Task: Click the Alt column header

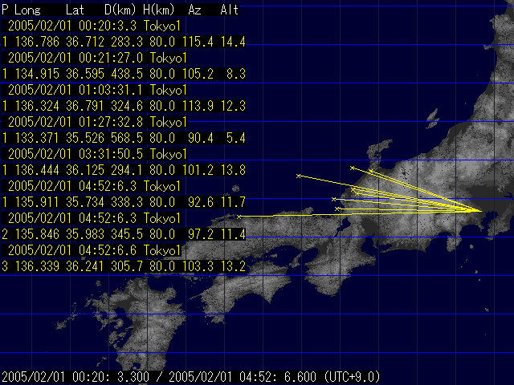Action: coord(230,10)
